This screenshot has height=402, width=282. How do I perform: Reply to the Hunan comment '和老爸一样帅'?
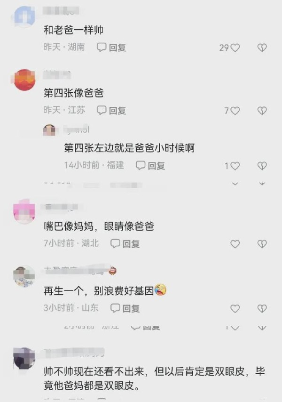tap(111, 48)
